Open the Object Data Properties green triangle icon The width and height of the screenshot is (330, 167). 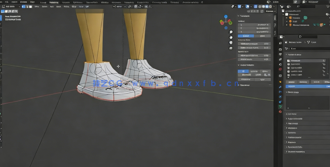tap(280, 107)
